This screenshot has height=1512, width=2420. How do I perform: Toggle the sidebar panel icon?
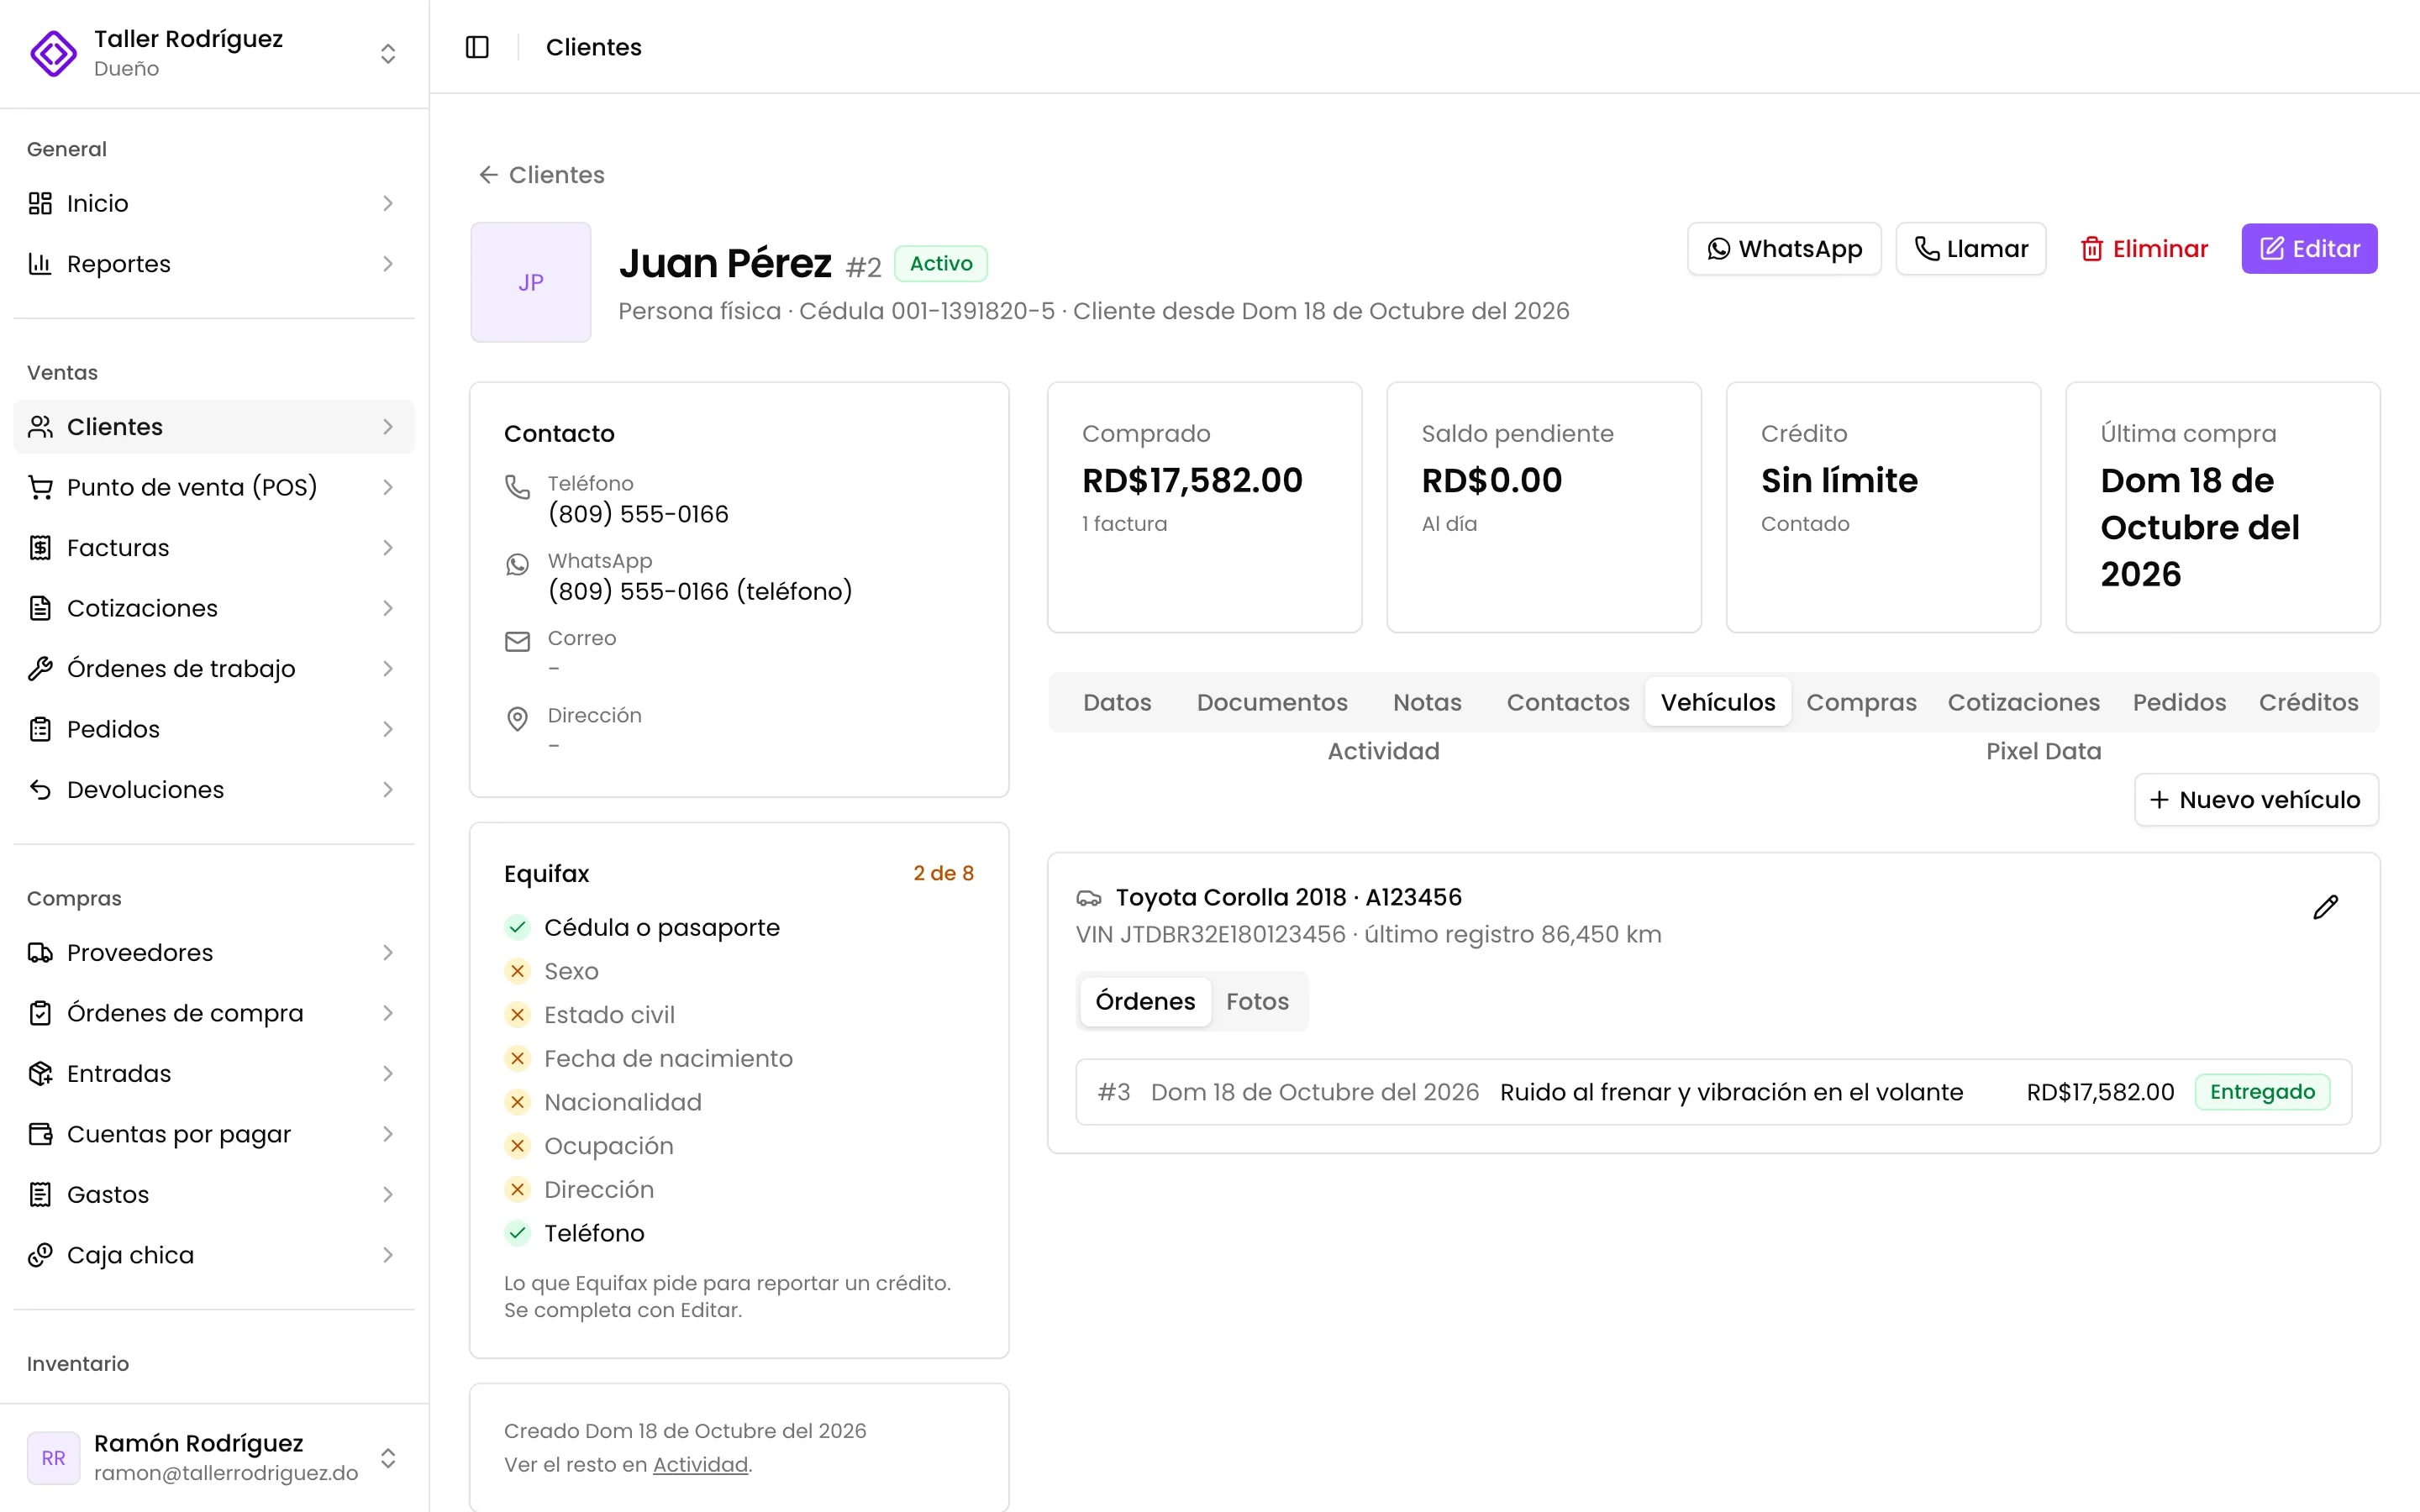tap(477, 47)
